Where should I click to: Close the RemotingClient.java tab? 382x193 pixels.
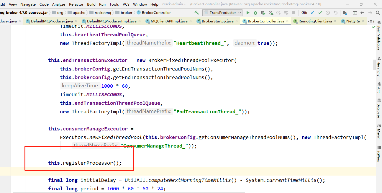coord(335,21)
